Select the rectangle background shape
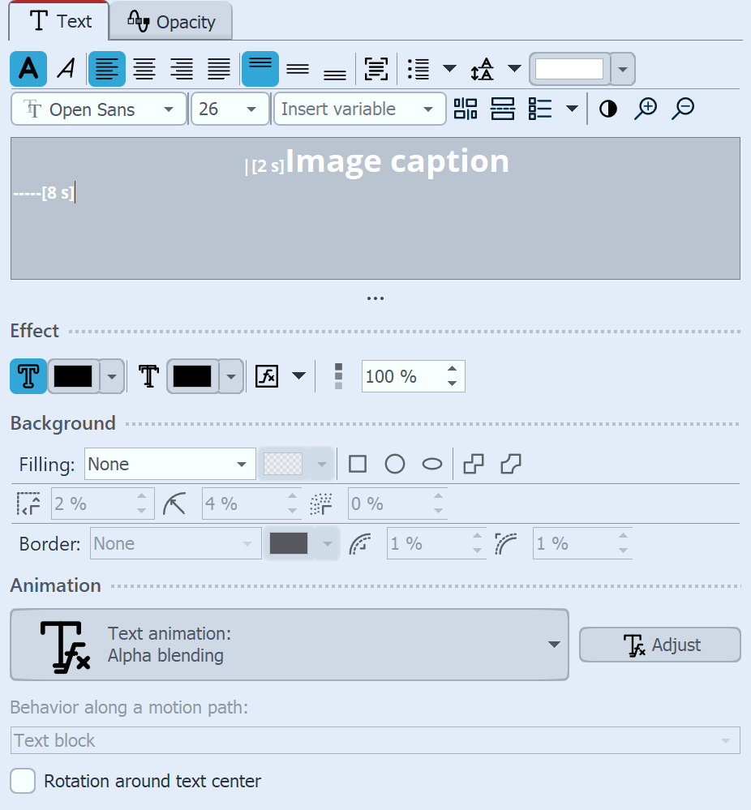 coord(357,463)
